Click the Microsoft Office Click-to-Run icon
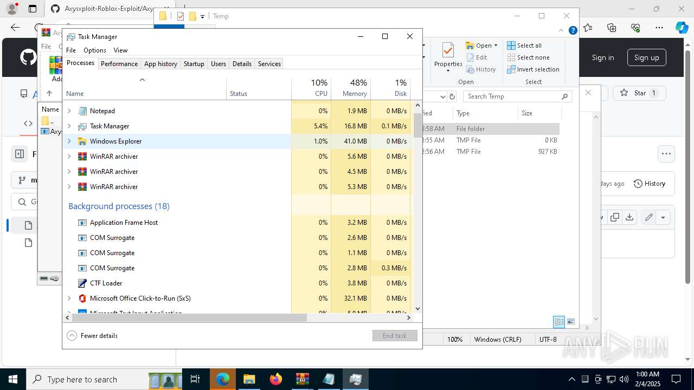The width and height of the screenshot is (694, 390). point(82,298)
